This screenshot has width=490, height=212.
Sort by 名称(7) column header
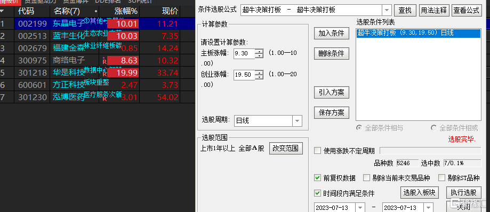(x=67, y=12)
